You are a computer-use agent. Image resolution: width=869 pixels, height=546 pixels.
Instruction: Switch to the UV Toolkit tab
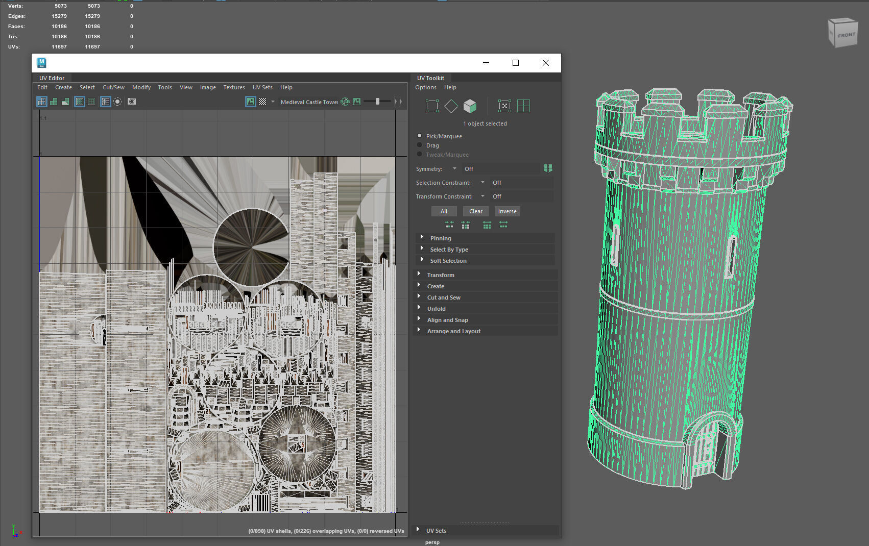click(x=430, y=78)
